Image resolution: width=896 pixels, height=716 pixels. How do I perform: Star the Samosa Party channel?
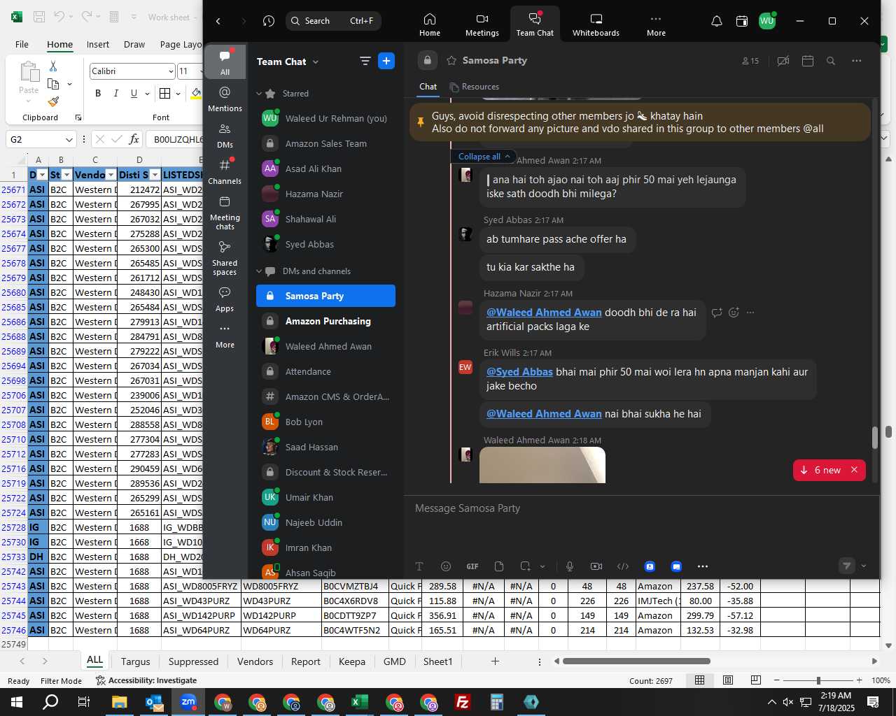tap(451, 61)
